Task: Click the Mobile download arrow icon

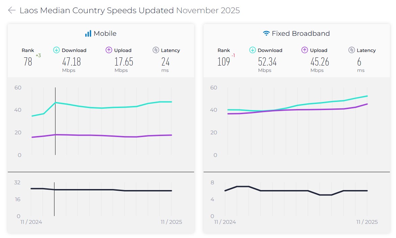Action: point(56,50)
